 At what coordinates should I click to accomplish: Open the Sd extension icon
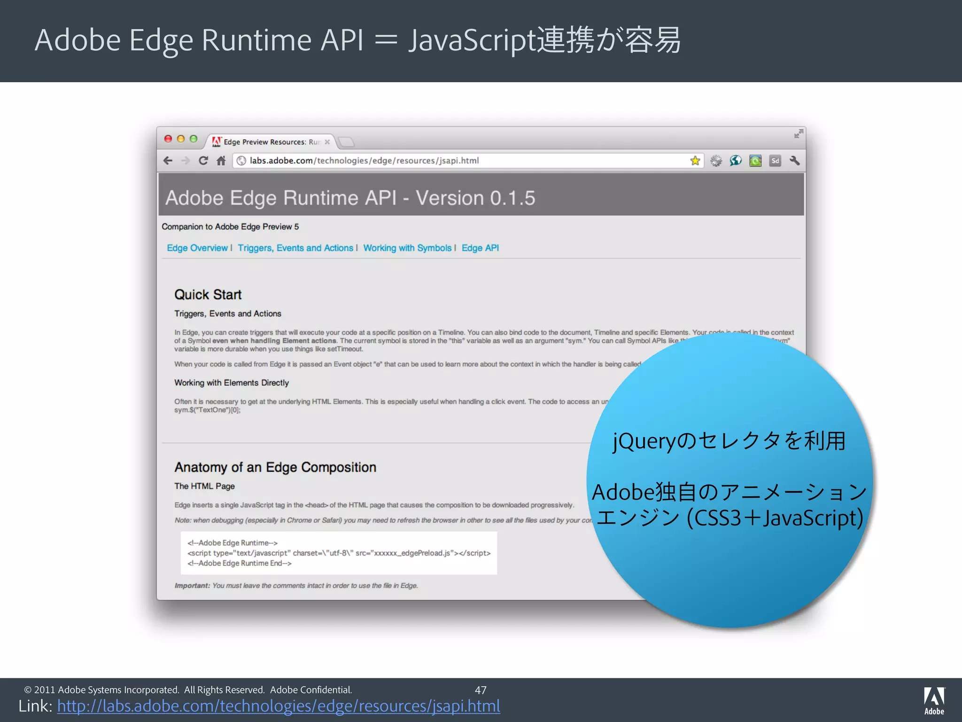pyautogui.click(x=775, y=161)
